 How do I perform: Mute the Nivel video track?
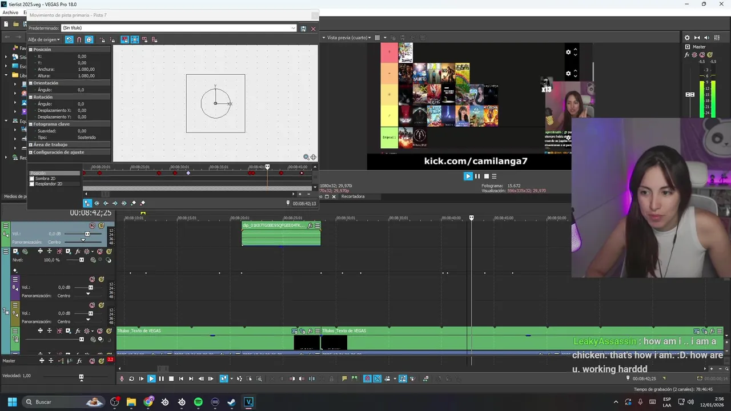[99, 251]
